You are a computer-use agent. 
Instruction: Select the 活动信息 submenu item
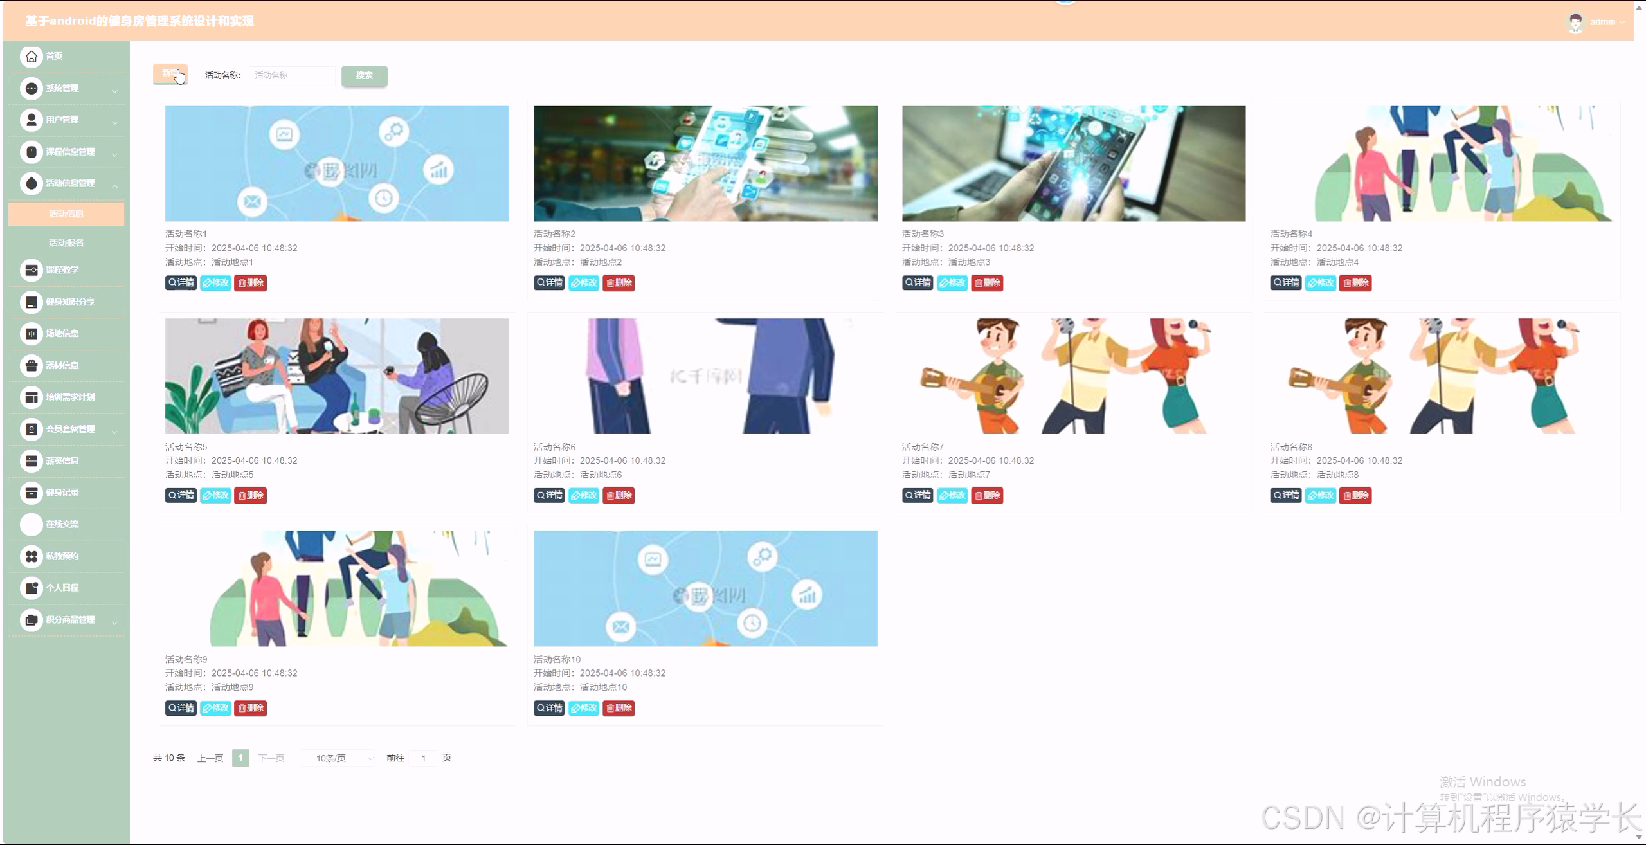(66, 214)
